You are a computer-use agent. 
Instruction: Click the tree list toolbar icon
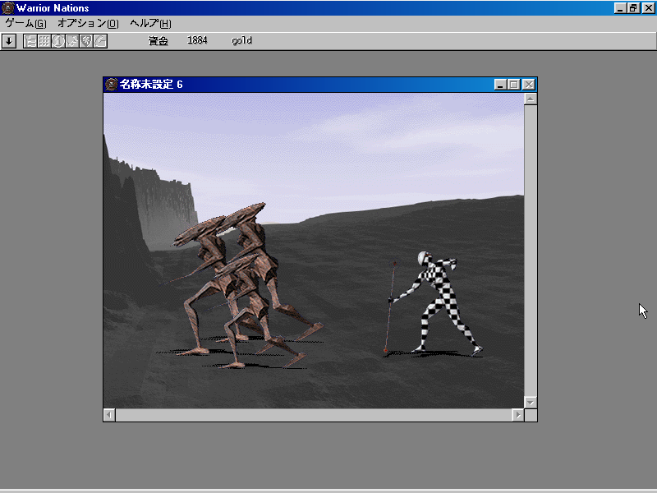30,41
